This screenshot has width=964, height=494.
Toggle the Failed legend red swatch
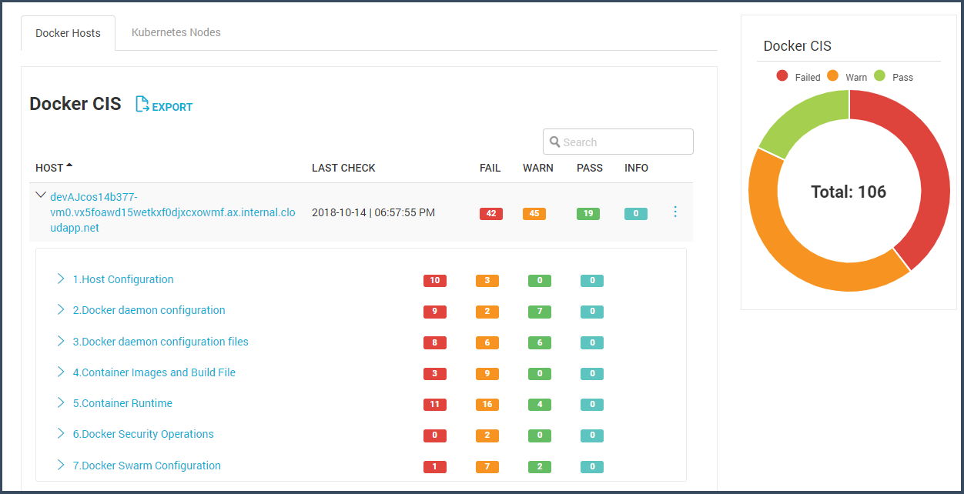782,75
